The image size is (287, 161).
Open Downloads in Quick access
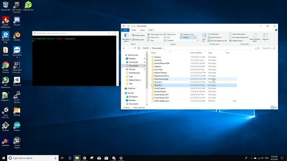point(133,62)
